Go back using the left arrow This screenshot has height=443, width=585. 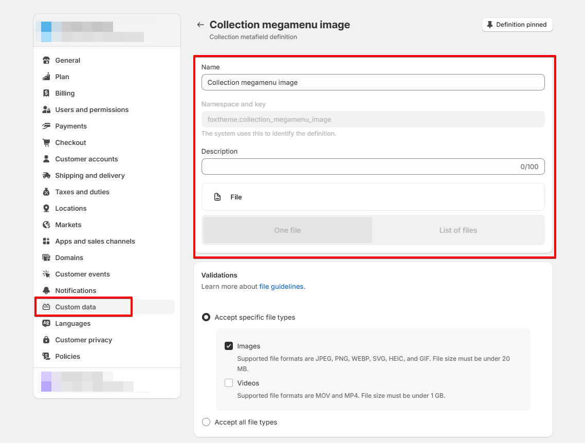tap(200, 25)
